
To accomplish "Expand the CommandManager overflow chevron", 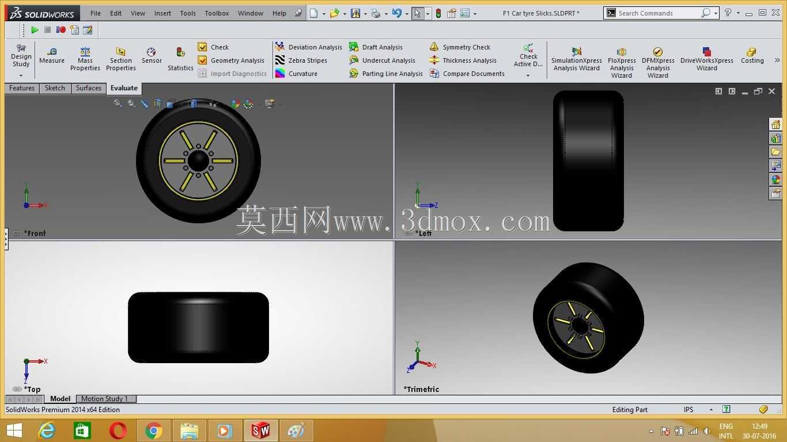I will click(777, 60).
